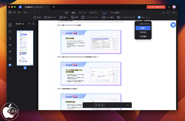Select the page 1 thumbnail
185x121 pixels.
pyautogui.click(x=25, y=48)
